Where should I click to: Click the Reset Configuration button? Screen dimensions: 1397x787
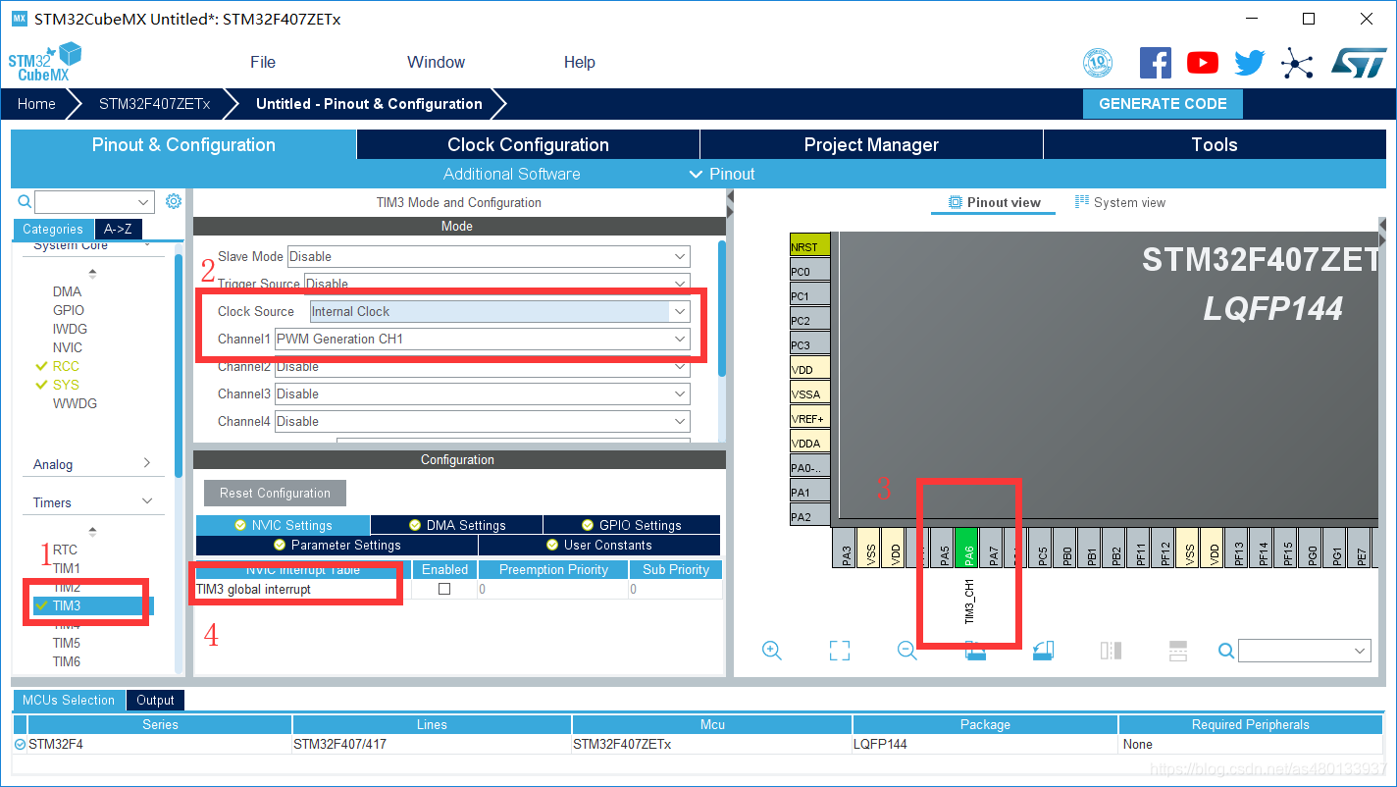tap(275, 493)
